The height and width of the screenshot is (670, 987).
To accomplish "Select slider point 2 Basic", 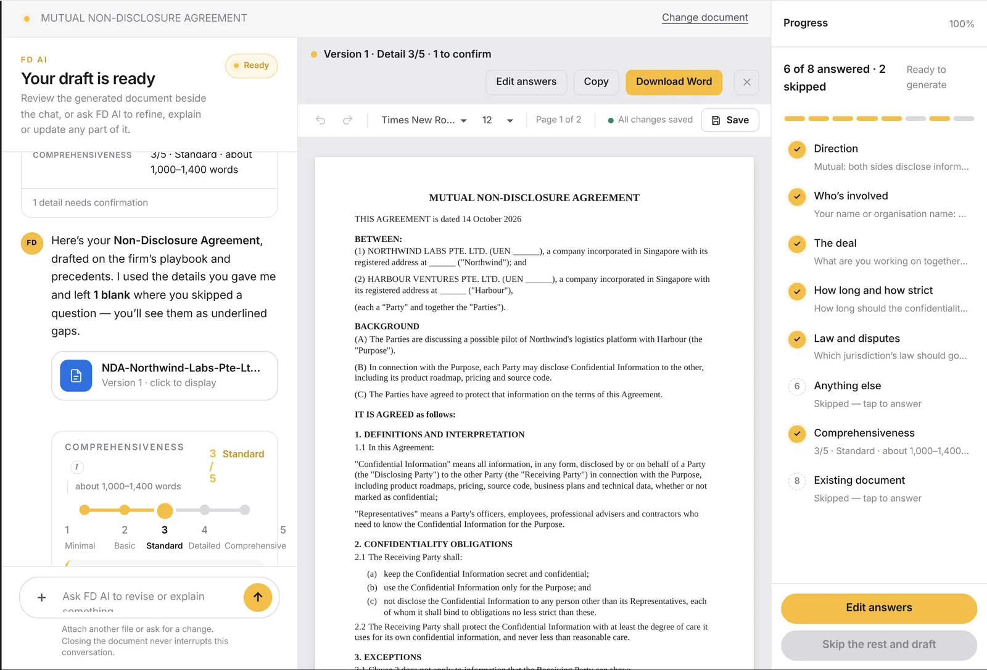I will [125, 510].
